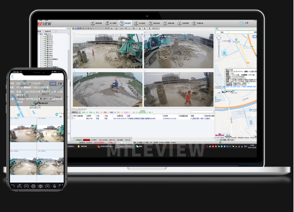The width and height of the screenshot is (294, 212).
Task: Tick the checkbox in the first alarm table row
Action: coord(73,118)
